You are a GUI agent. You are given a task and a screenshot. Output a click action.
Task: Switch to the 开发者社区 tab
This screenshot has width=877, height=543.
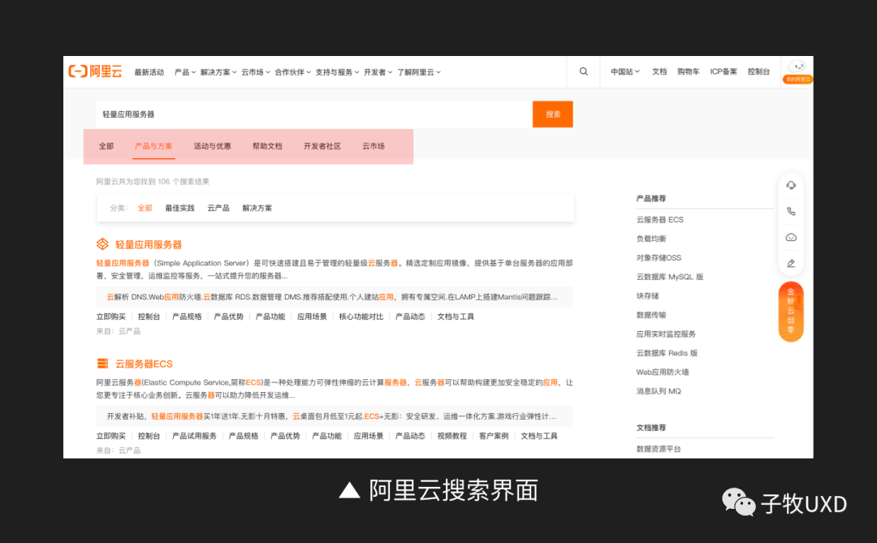322,146
